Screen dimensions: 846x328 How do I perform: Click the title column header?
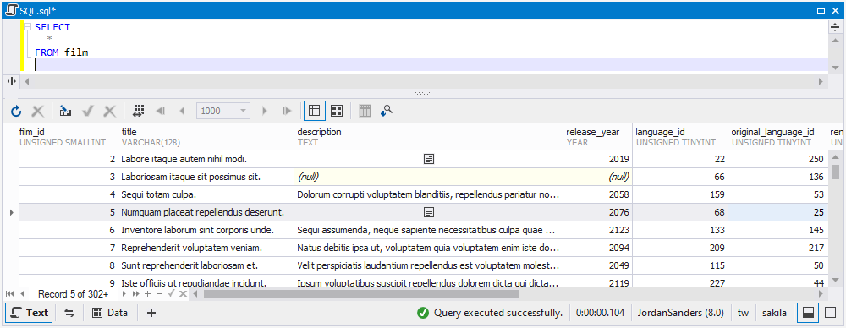click(x=206, y=137)
